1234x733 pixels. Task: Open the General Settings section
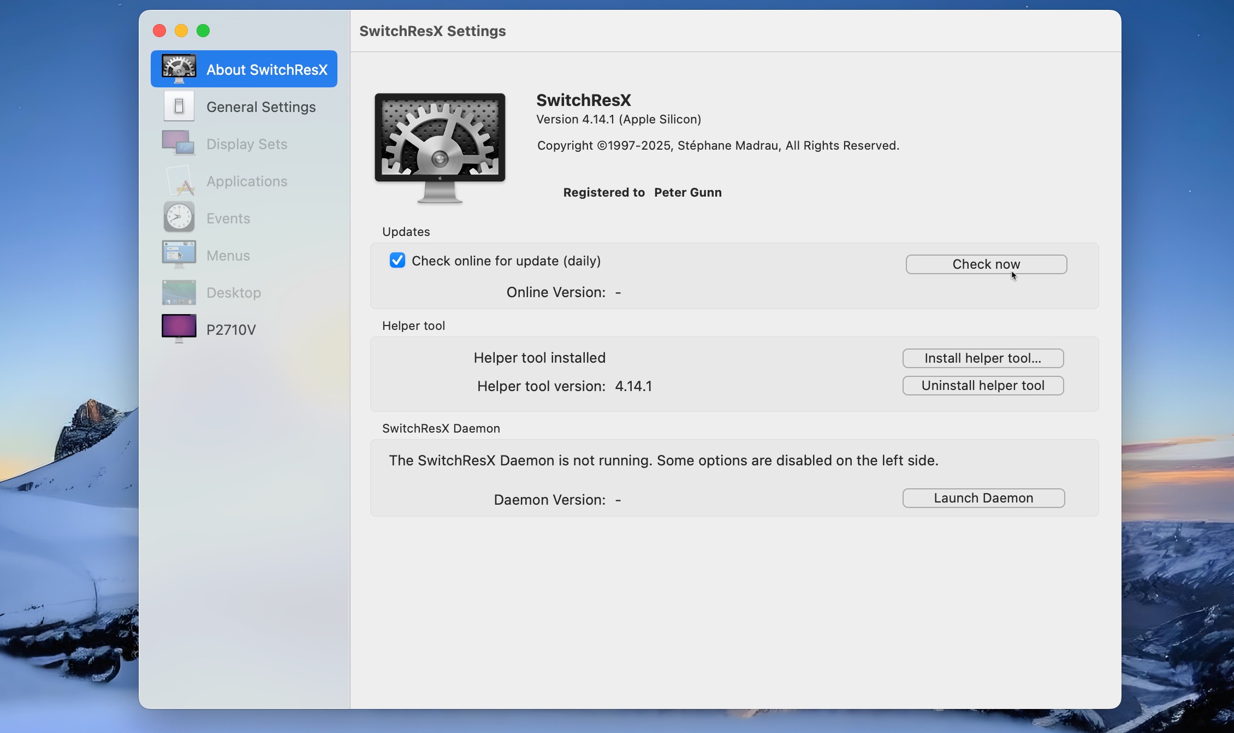(x=244, y=107)
